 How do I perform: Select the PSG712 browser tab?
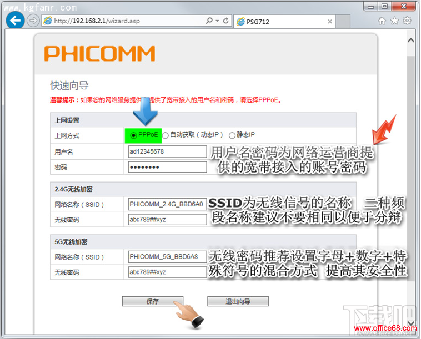coord(285,22)
